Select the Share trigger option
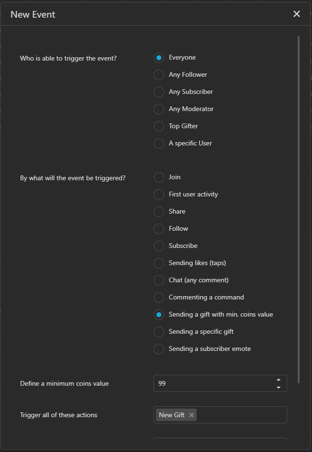The height and width of the screenshot is (452, 312). tap(159, 212)
